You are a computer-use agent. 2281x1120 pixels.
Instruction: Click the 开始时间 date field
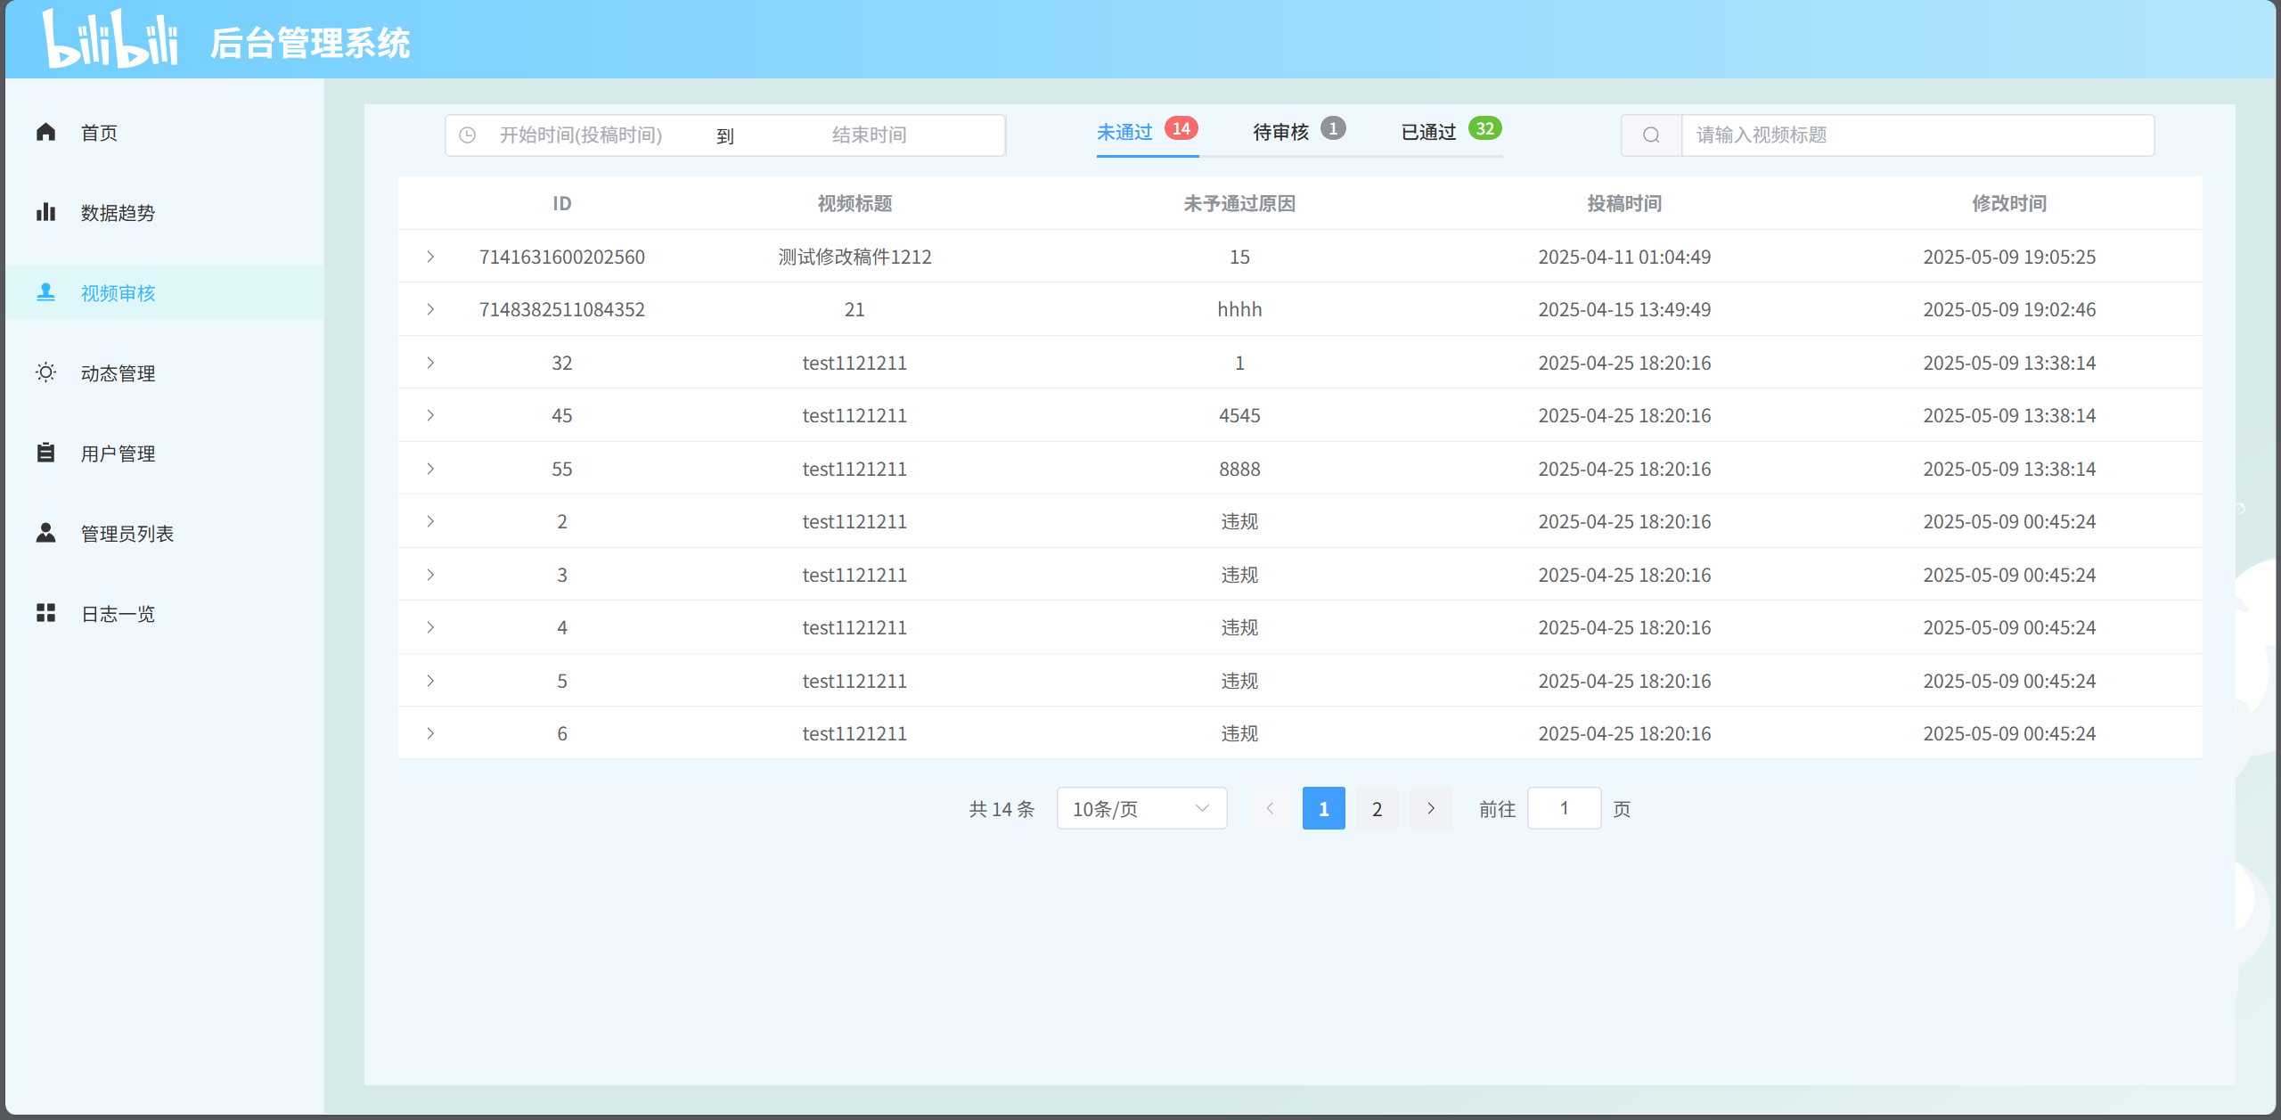coord(581,135)
